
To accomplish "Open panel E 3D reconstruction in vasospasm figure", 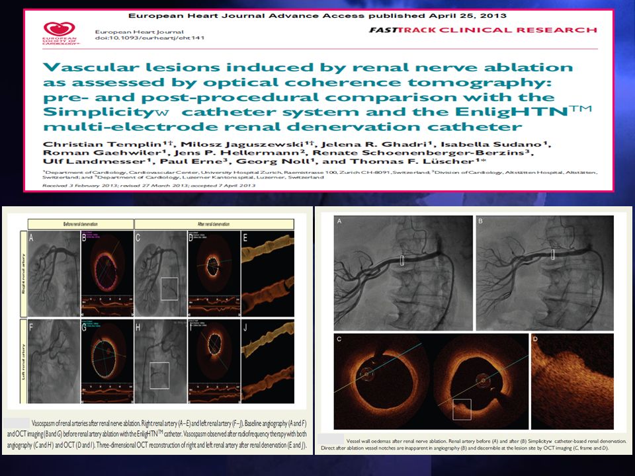I will click(x=268, y=274).
